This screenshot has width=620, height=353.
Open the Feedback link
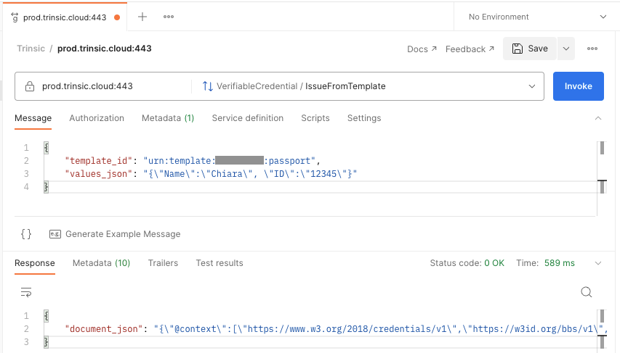470,49
